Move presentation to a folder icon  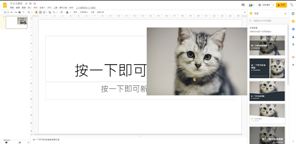pos(30,4)
